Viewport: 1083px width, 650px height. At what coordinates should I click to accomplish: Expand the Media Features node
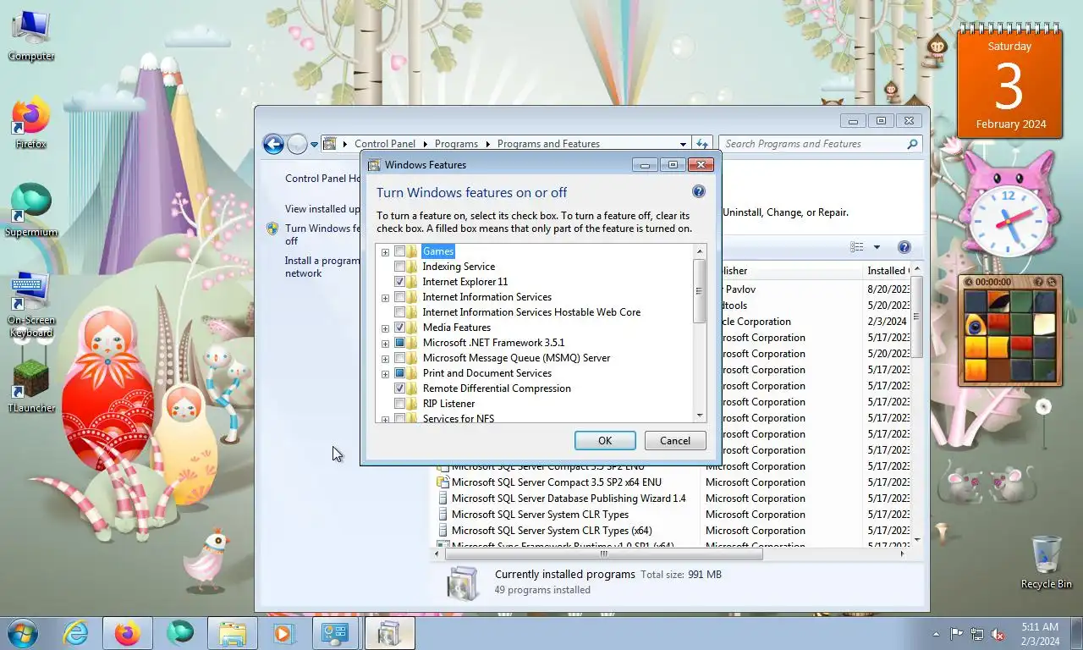coord(385,328)
